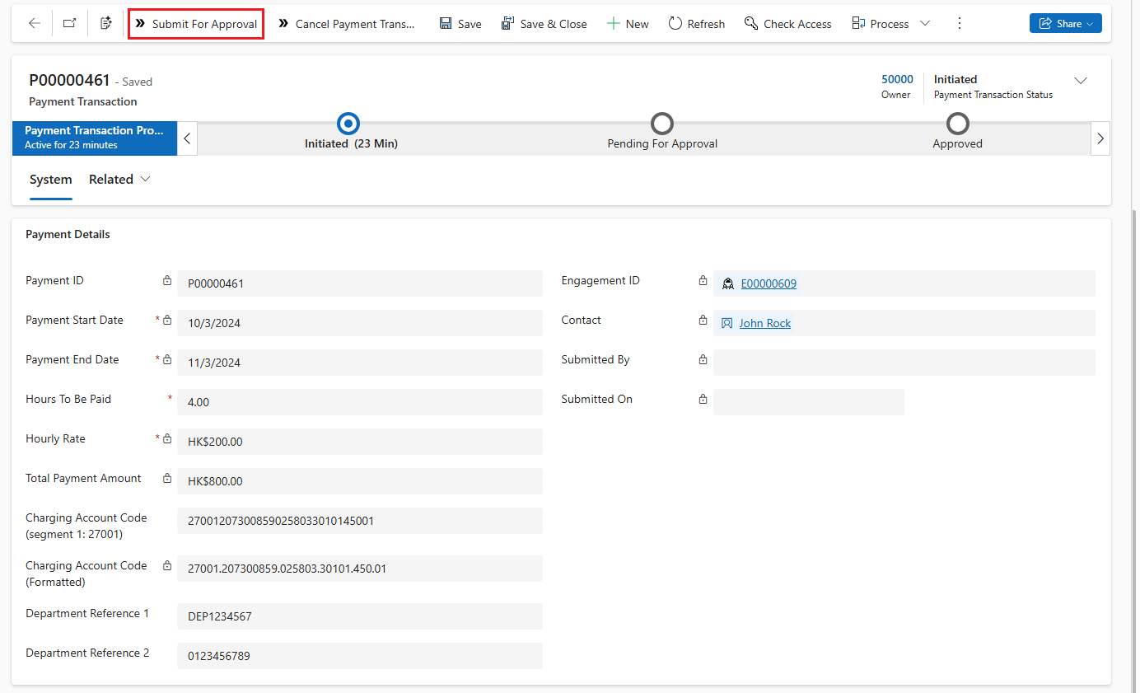The width and height of the screenshot is (1140, 693).
Task: Expand the header details chevron
Action: pyautogui.click(x=1081, y=81)
